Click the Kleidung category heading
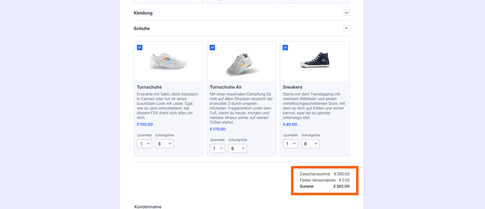The image size is (485, 209). click(143, 13)
